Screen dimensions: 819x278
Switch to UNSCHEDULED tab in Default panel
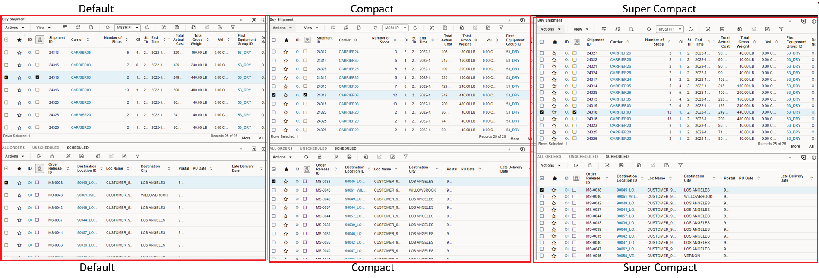(46, 148)
